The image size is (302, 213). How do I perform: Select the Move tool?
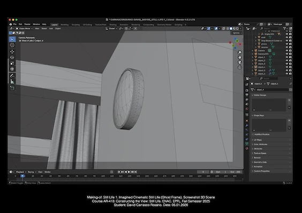pyautogui.click(x=12, y=51)
